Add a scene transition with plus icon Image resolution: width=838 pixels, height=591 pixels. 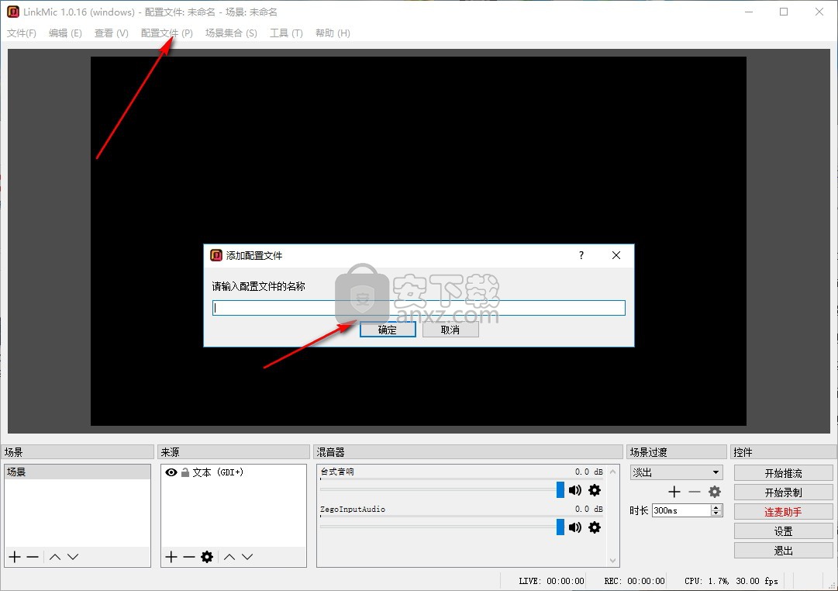click(674, 492)
